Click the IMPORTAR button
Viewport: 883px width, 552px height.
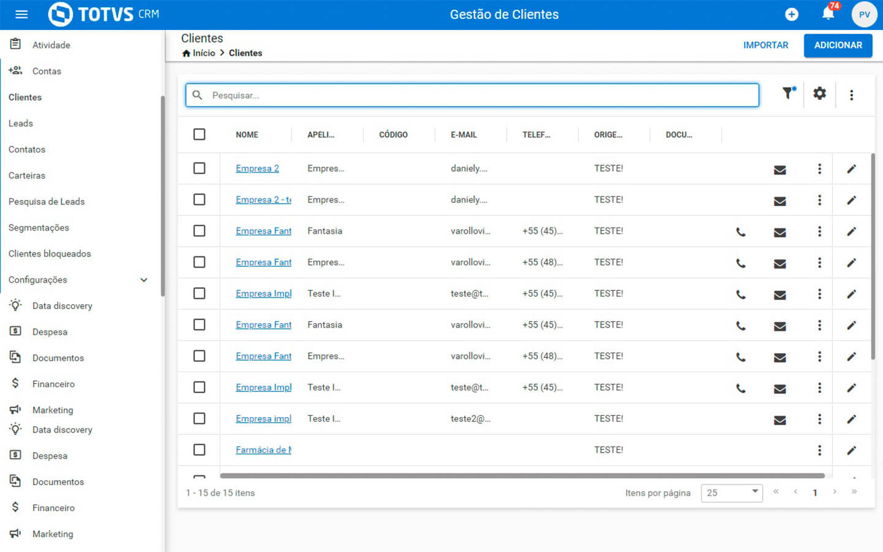[765, 45]
